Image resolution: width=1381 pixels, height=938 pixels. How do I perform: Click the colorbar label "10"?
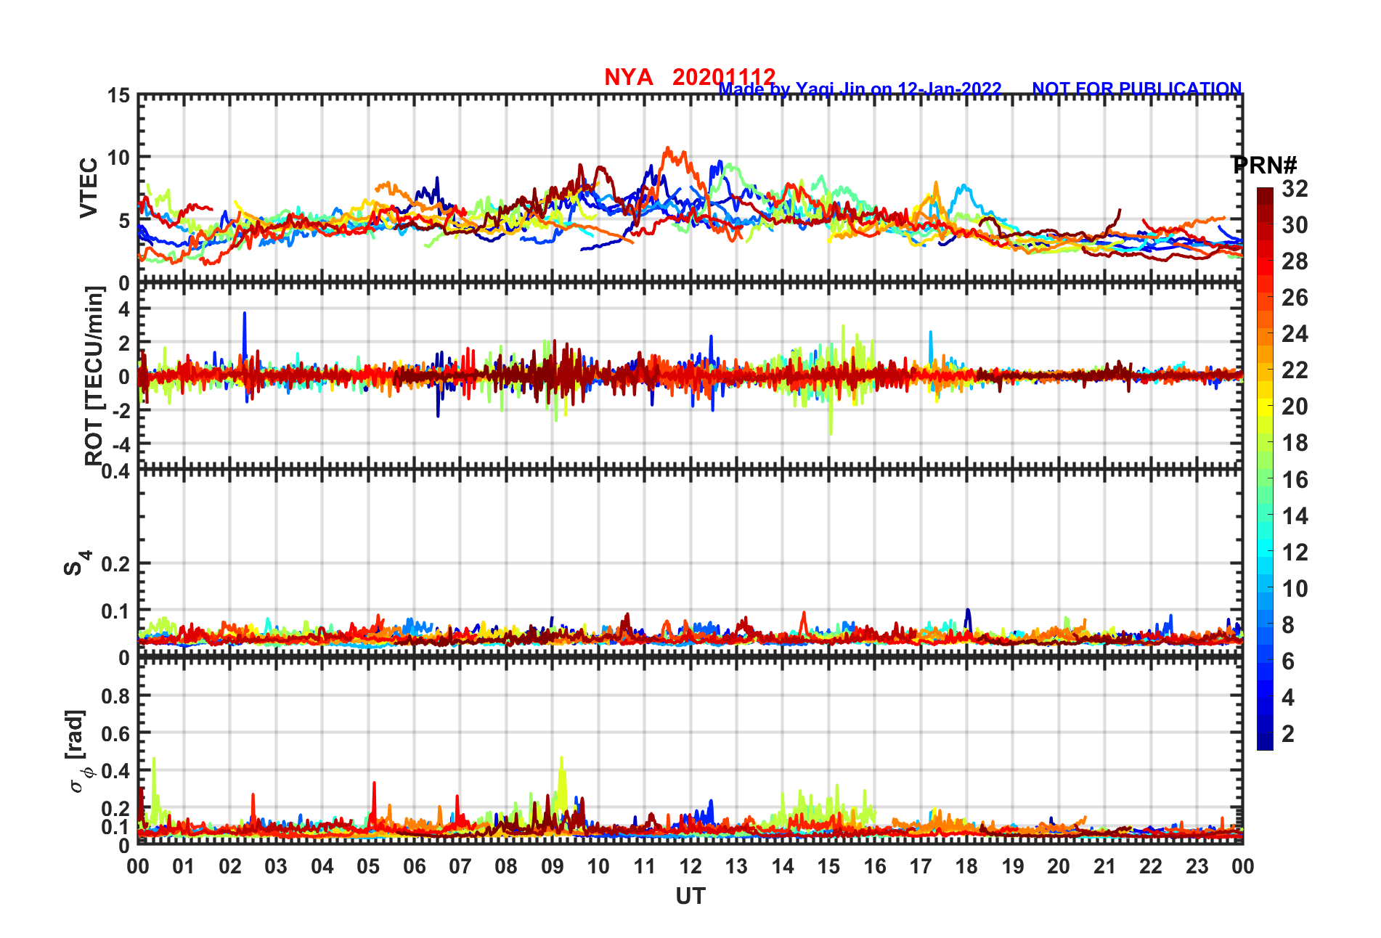tap(1295, 589)
